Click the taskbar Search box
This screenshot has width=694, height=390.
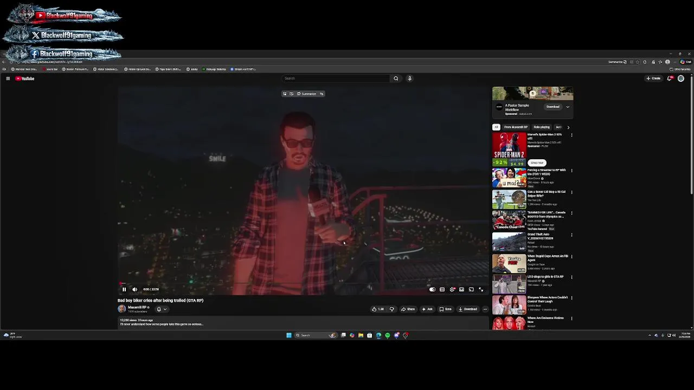tap(315, 335)
